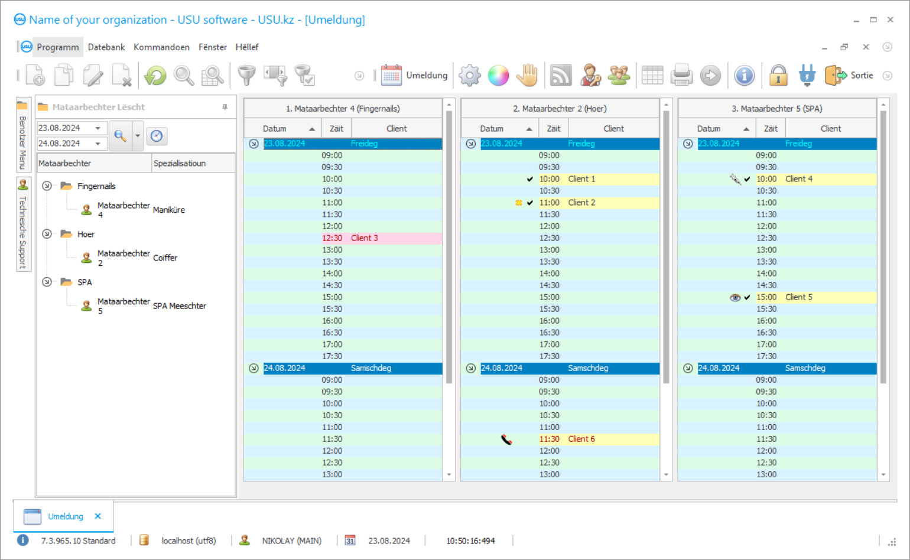Open the printer icon to print
Viewport: 910px width, 560px height.
(681, 75)
